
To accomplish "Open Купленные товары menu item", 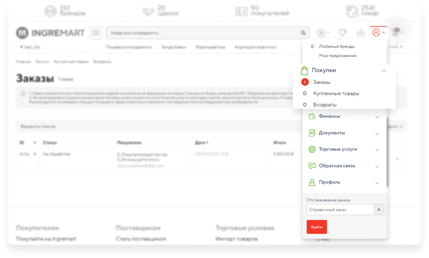I will [336, 94].
